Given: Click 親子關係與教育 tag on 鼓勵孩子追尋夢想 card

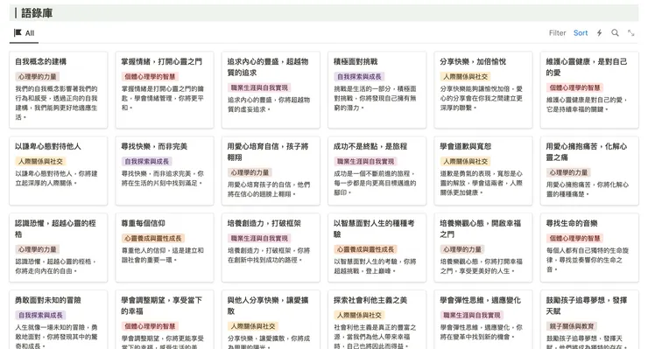Looking at the screenshot, I should 572,326.
